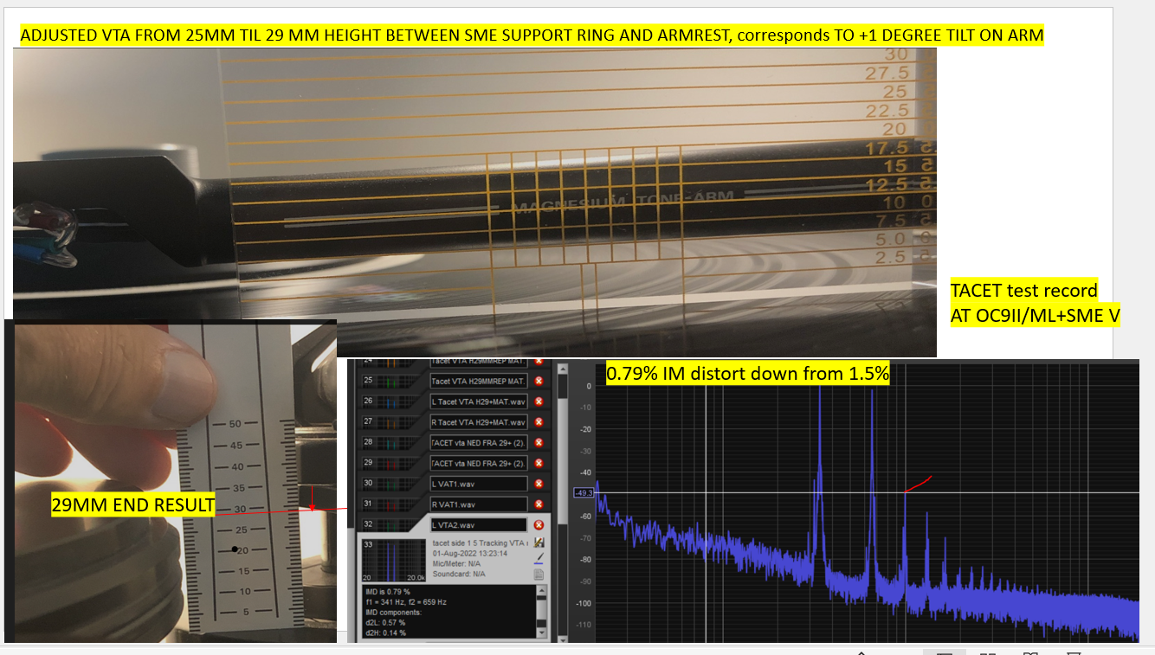Image resolution: width=1155 pixels, height=655 pixels.
Task: Edit the L VTA2.wav name field
Action: (x=478, y=524)
